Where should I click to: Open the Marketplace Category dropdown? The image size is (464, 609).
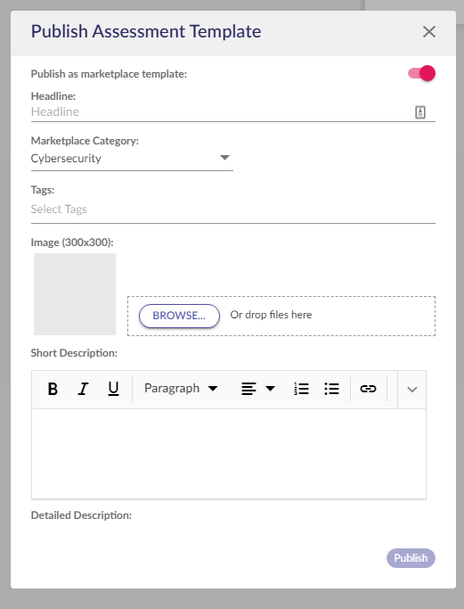132,158
